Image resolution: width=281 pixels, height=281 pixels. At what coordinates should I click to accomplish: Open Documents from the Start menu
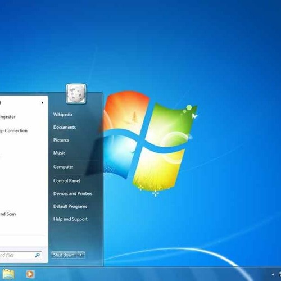[65, 127]
